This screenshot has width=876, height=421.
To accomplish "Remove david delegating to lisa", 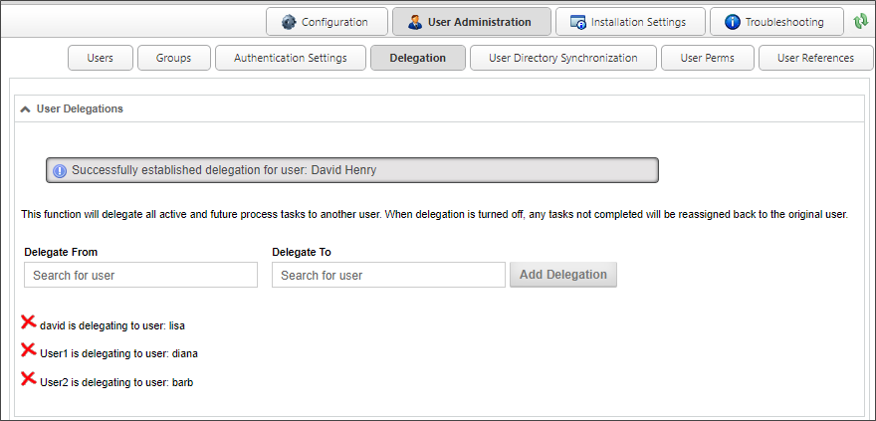I will click(x=28, y=322).
